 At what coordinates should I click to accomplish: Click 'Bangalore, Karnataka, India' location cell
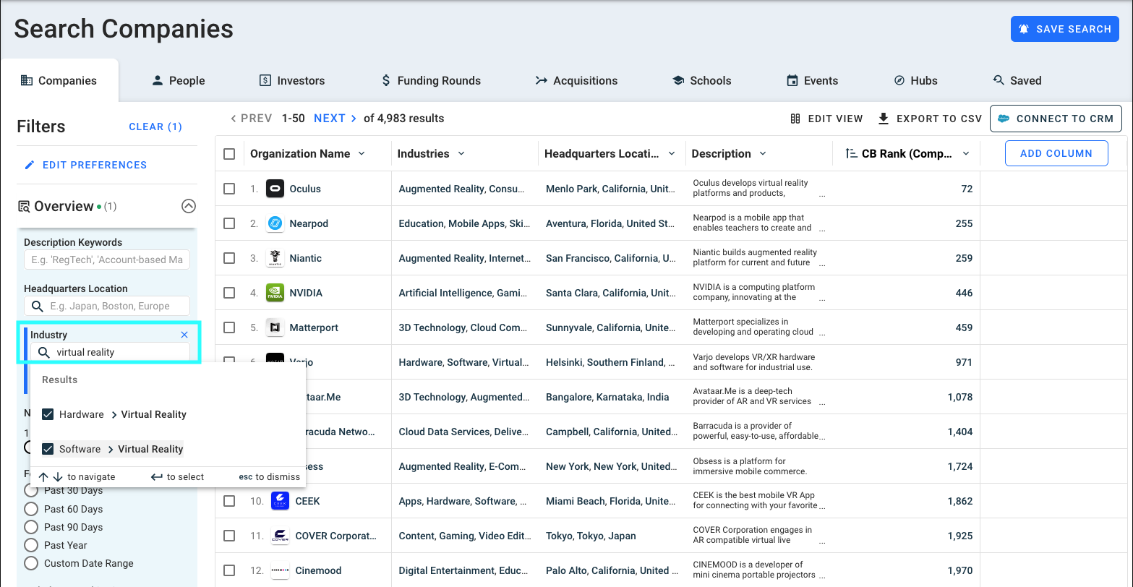pyautogui.click(x=607, y=397)
